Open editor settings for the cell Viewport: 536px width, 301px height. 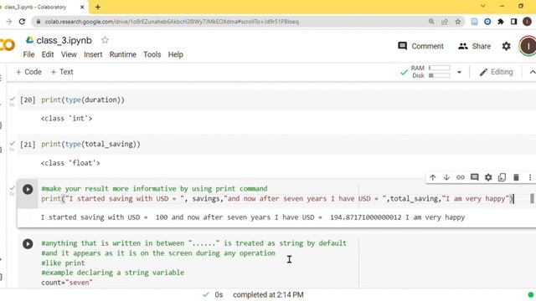488,177
